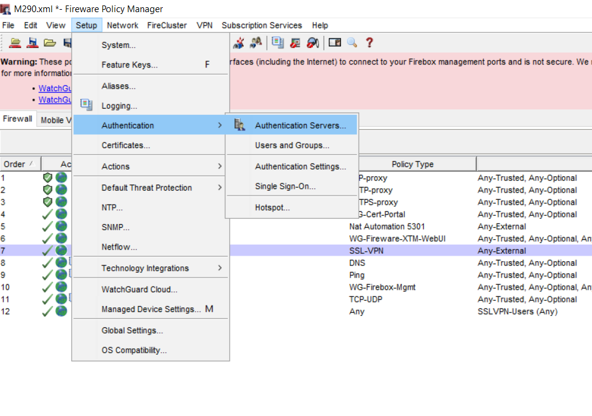The height and width of the screenshot is (416, 592).
Task: Choose System... from the Setup menu
Action: pos(151,45)
